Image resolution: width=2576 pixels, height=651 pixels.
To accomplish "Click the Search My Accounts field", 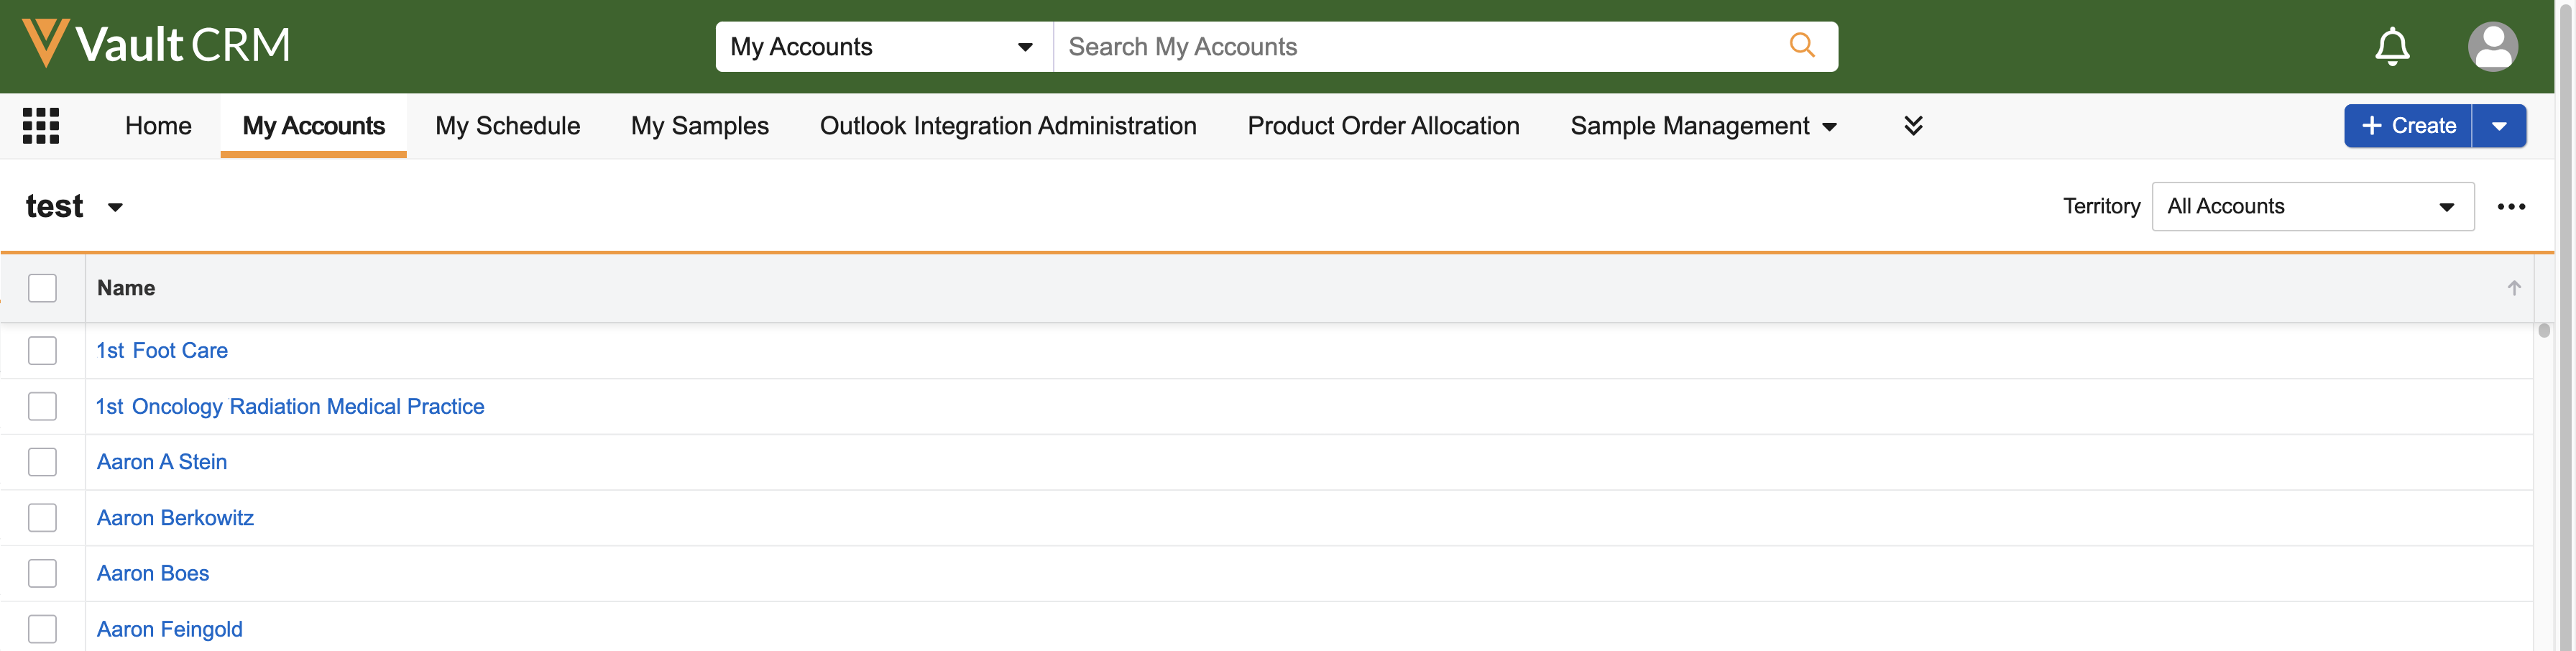I will tap(1420, 47).
